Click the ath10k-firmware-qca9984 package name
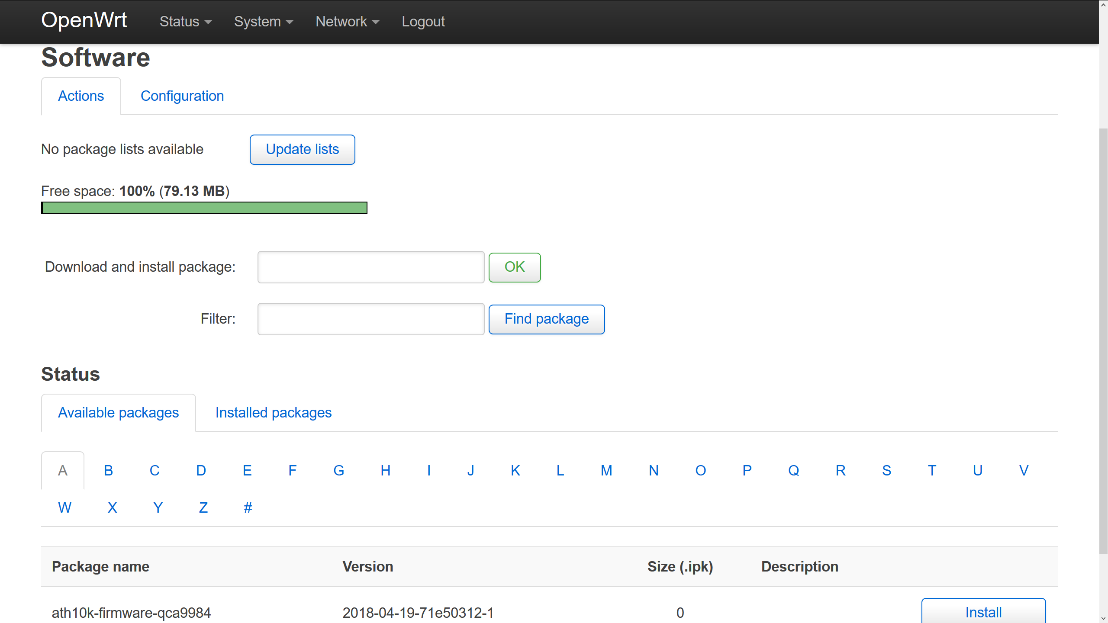Viewport: 1108px width, 623px height. tap(131, 613)
